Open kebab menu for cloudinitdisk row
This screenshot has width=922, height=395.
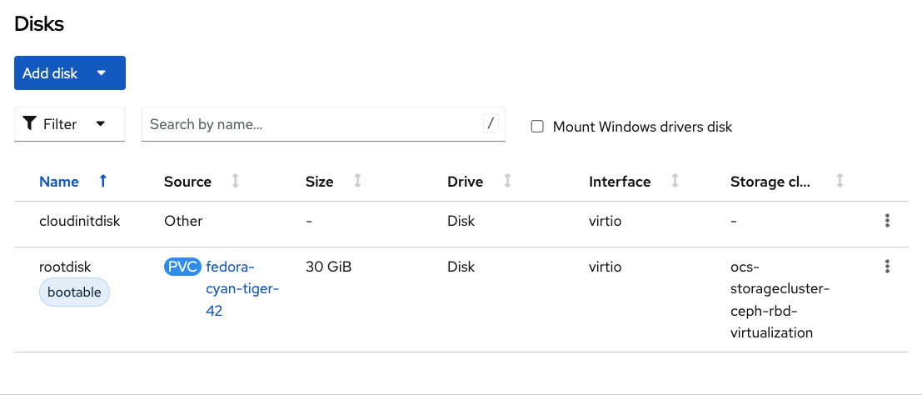(x=887, y=221)
